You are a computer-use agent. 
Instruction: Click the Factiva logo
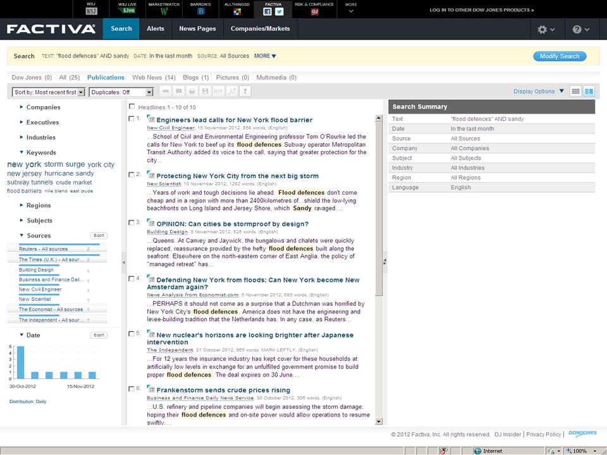coord(51,29)
